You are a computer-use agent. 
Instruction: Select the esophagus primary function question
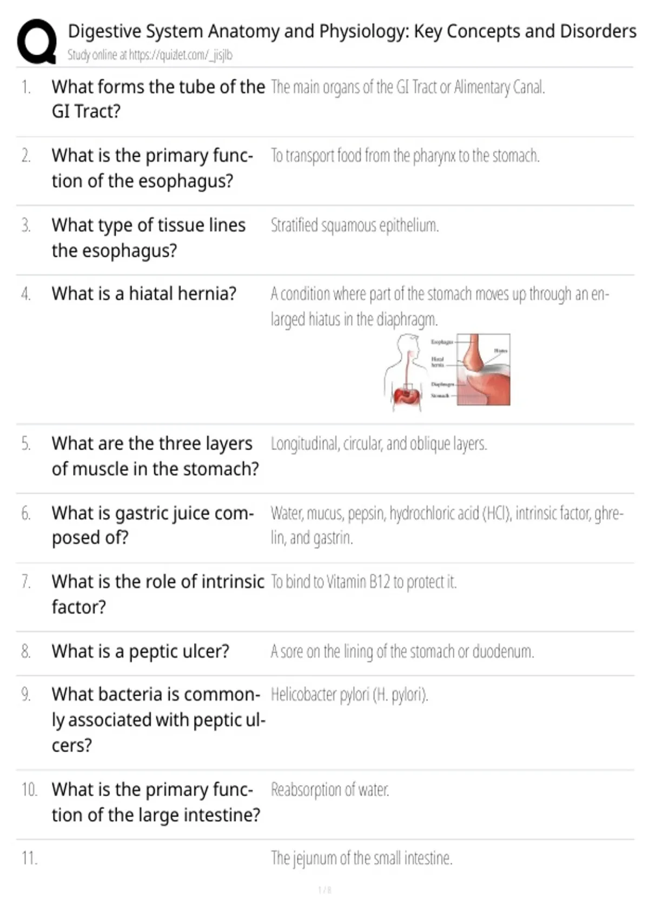pyautogui.click(x=153, y=168)
